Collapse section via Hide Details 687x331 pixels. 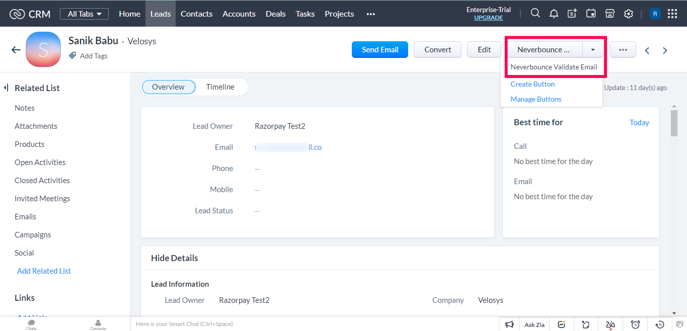(x=174, y=258)
